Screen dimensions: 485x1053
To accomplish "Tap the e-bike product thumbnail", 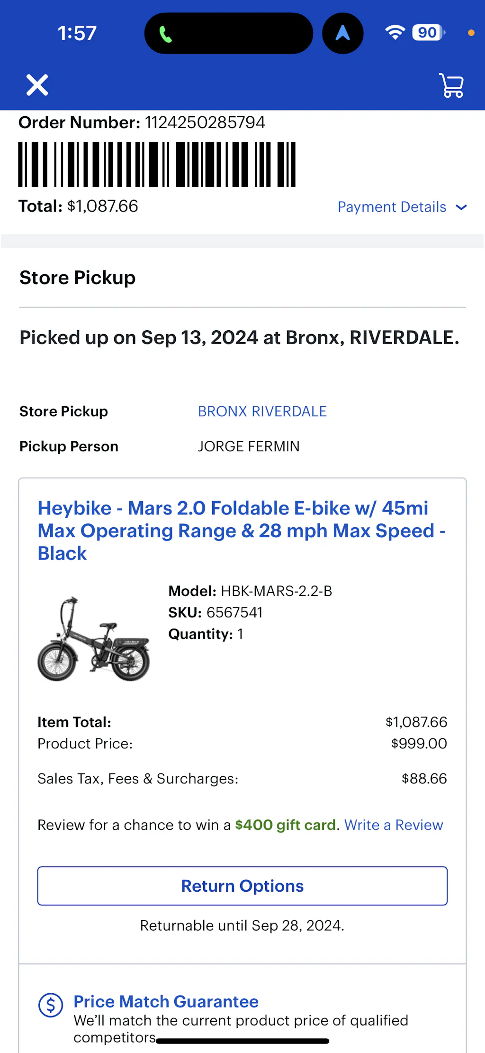I will coord(94,639).
